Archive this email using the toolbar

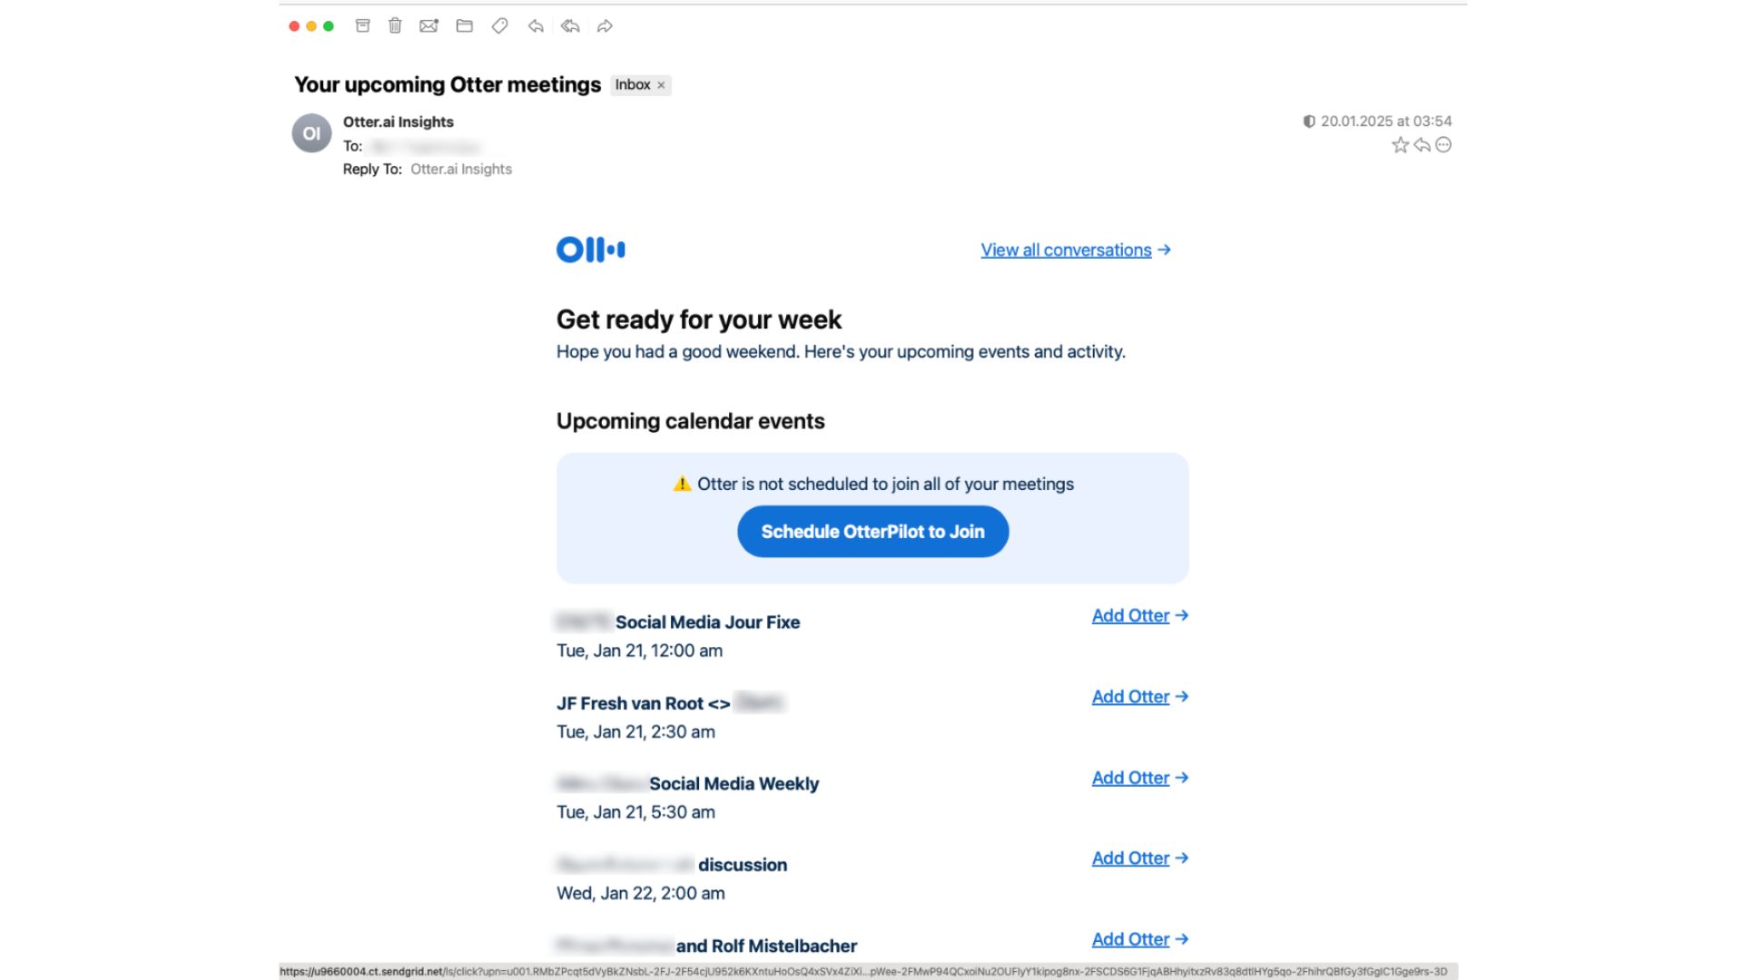click(x=362, y=26)
